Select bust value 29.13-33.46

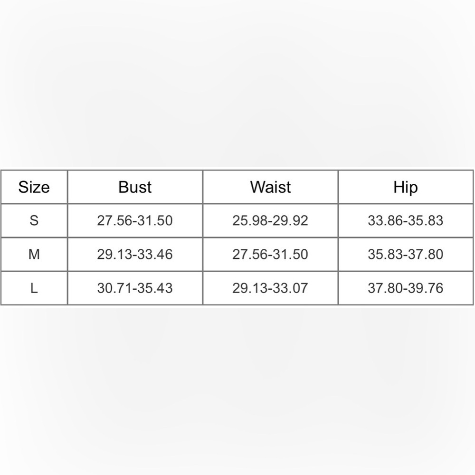(135, 254)
